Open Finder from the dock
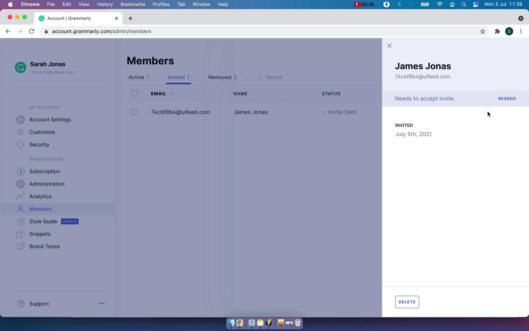This screenshot has height=331, width=529. point(231,323)
